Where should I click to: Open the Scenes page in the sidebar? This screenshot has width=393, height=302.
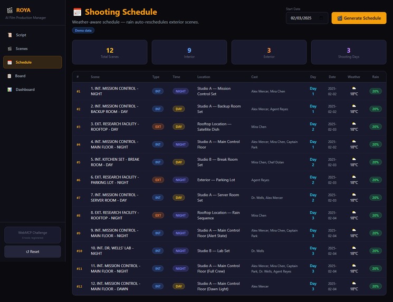(33, 48)
